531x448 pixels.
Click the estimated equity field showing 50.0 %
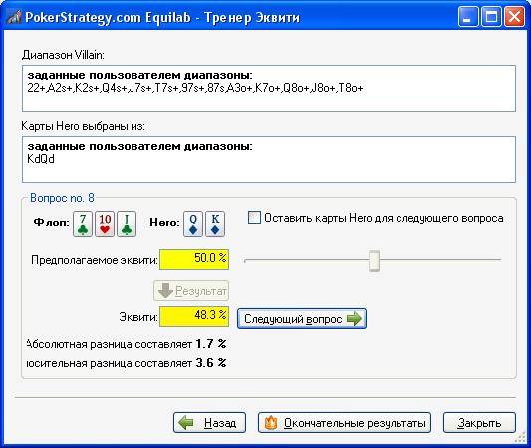point(194,259)
